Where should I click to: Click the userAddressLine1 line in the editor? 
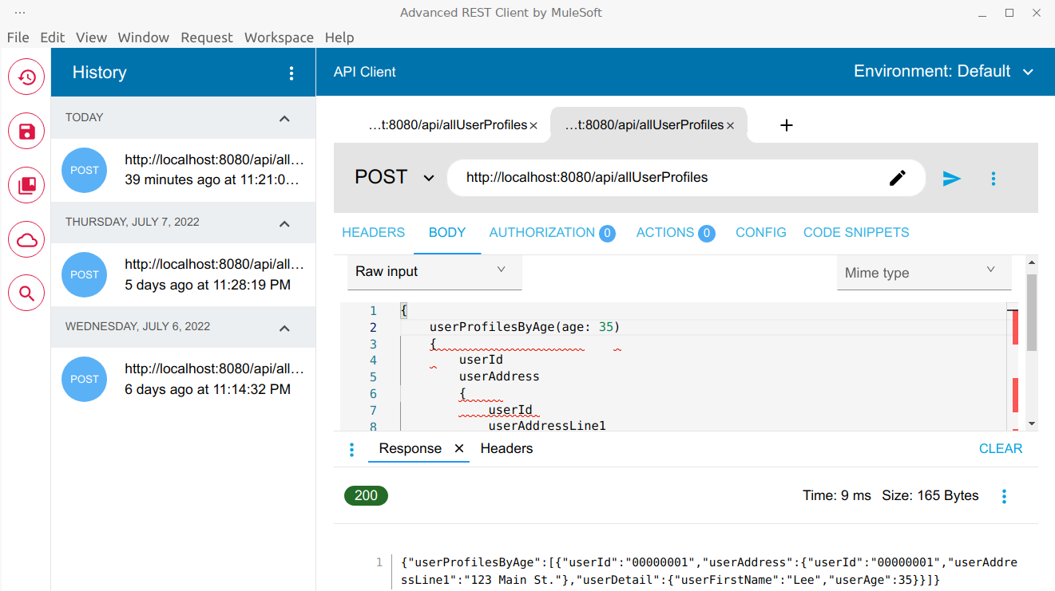pyautogui.click(x=547, y=425)
